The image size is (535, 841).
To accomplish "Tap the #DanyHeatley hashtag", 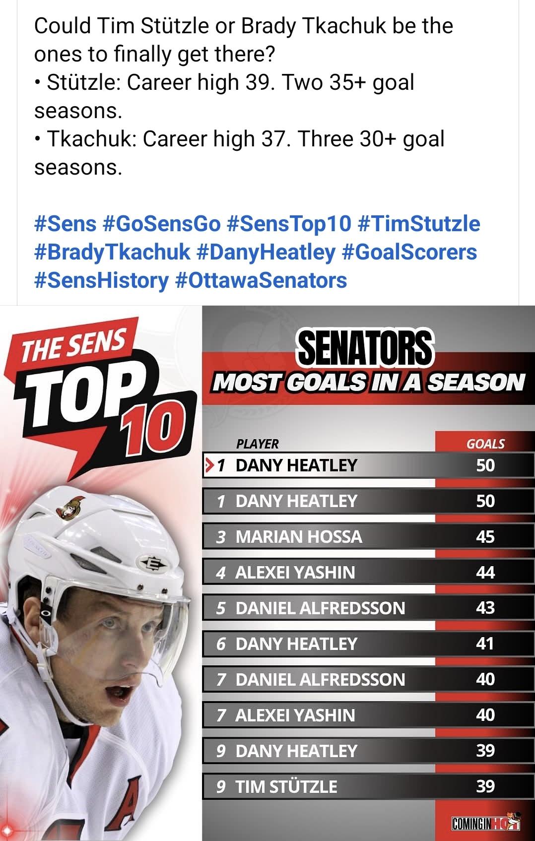I will point(266,252).
